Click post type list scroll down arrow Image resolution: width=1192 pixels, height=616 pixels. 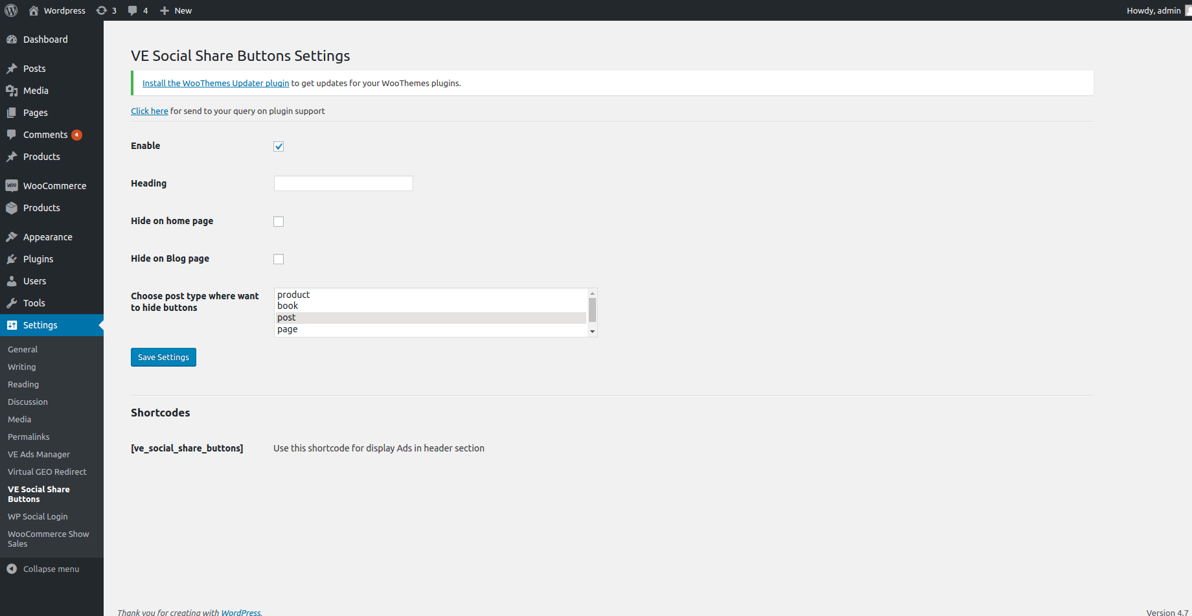point(592,332)
